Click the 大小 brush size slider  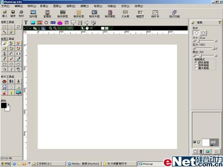(205, 41)
